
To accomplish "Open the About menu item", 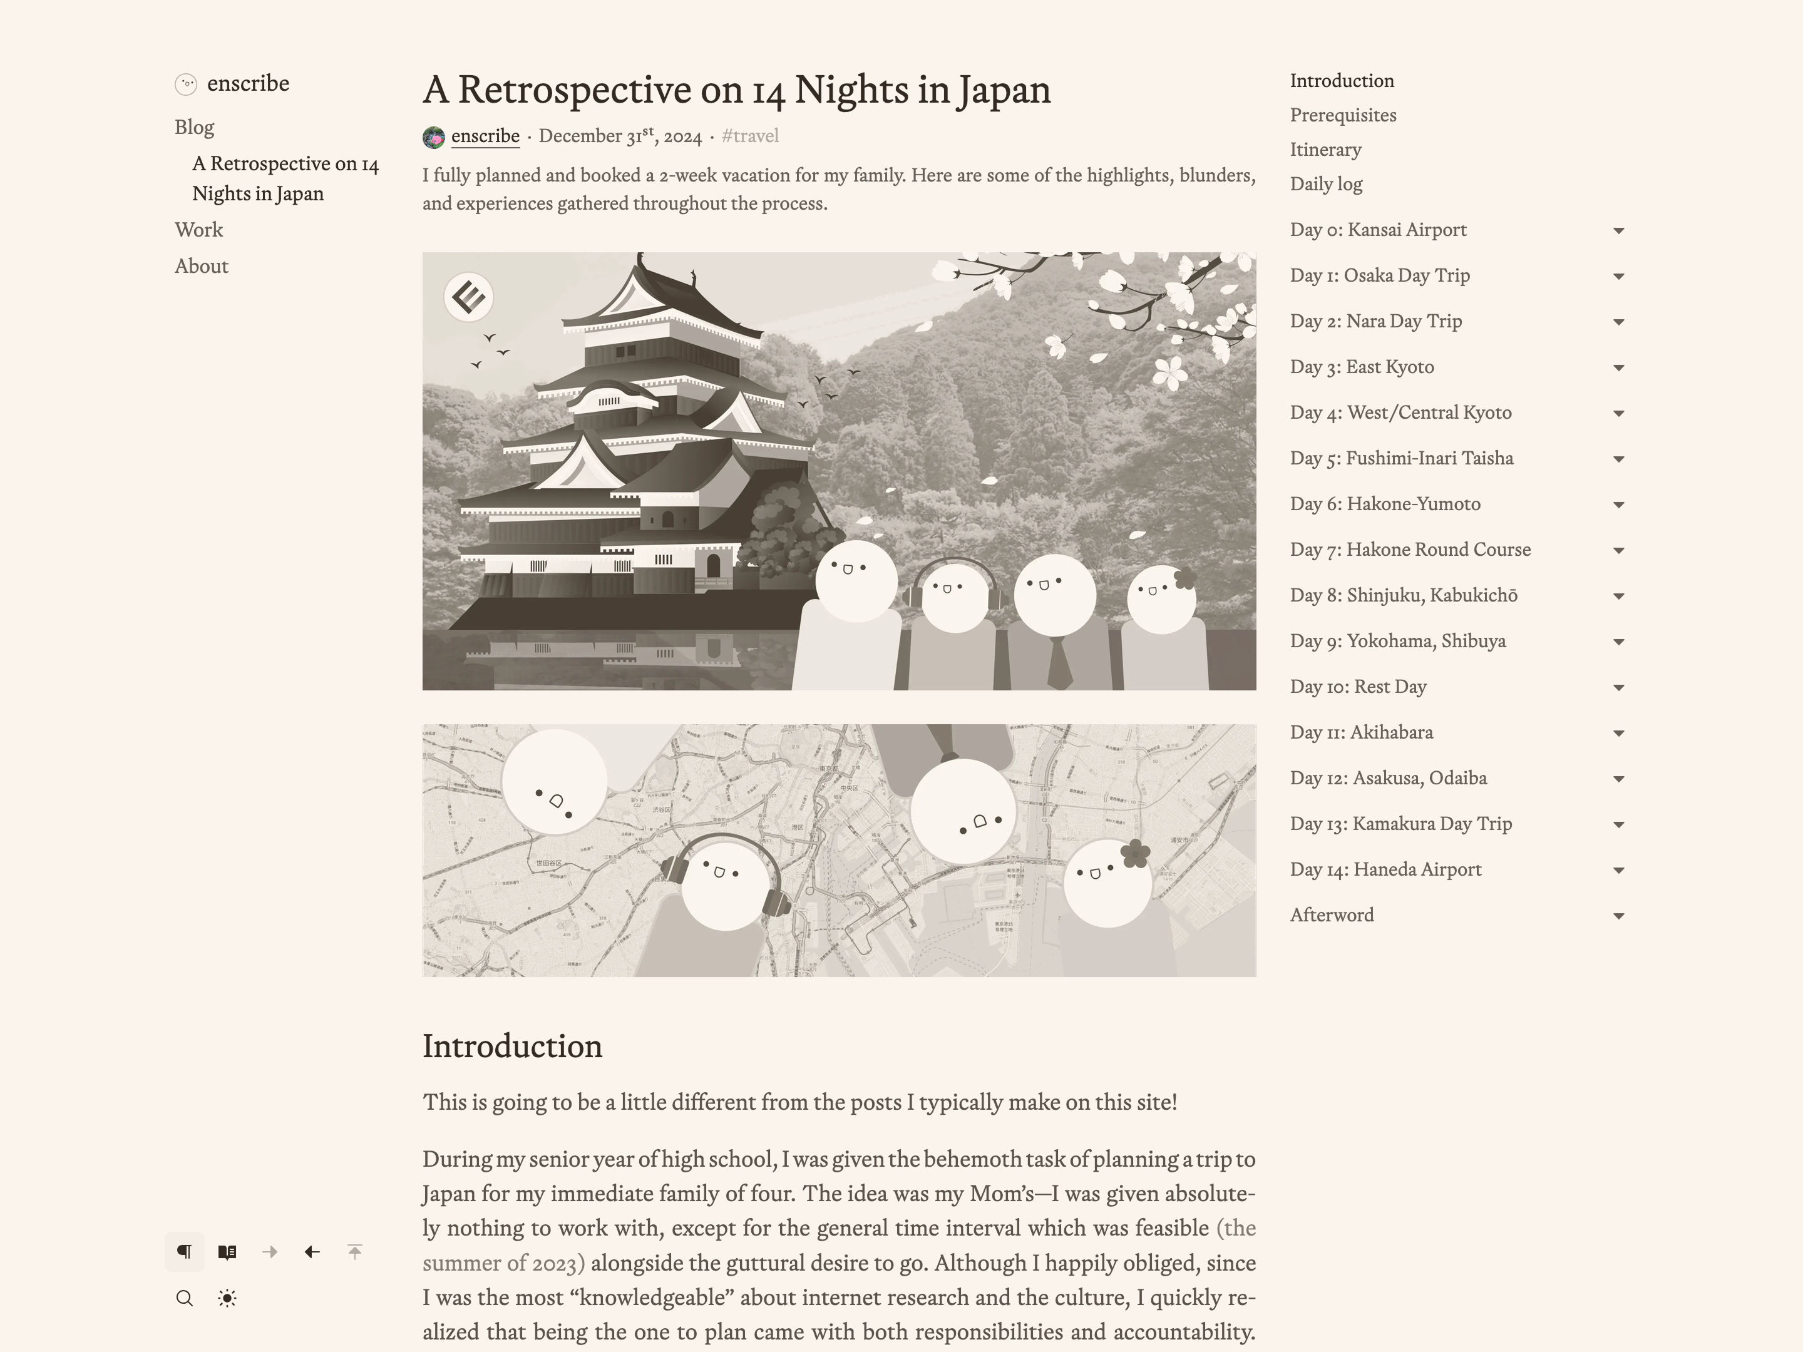I will (202, 267).
